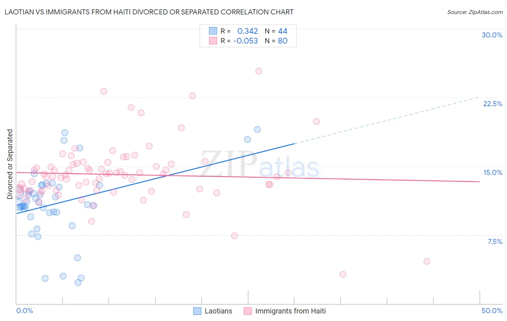
Task: Open the Source: ZipAtlas.com link
Action: pyautogui.click(x=475, y=12)
